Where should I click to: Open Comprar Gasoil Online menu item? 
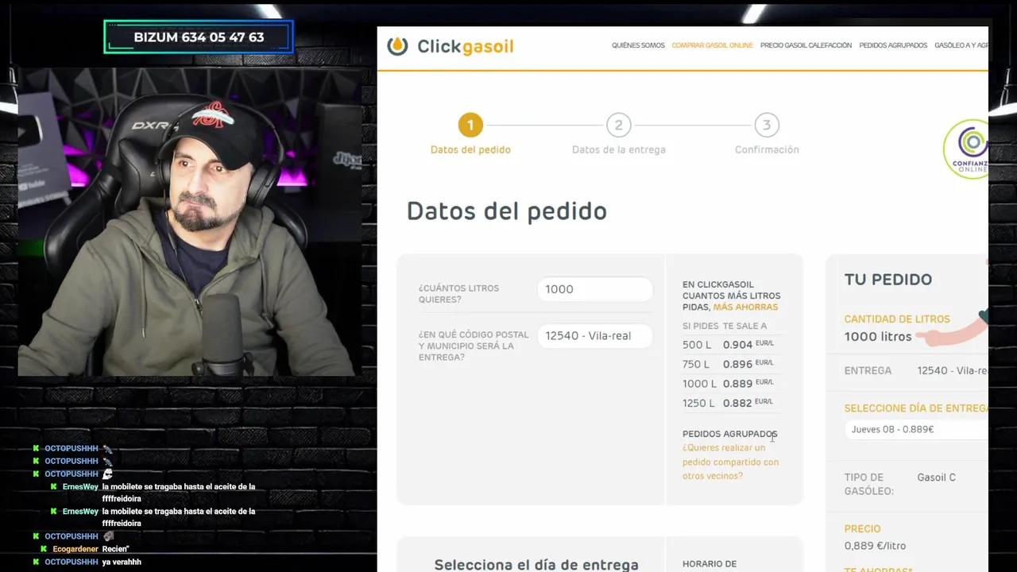(x=712, y=45)
